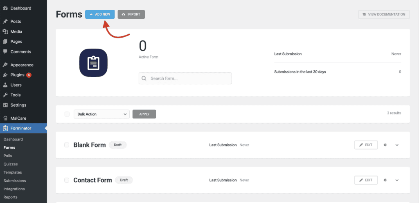Open Submissions in Forminator submenu

pos(15,181)
